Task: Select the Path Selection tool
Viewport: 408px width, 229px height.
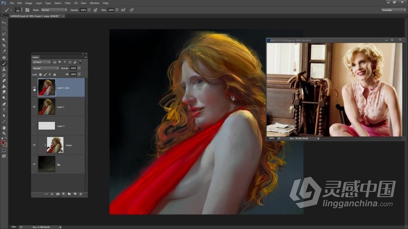Action: click(x=4, y=116)
